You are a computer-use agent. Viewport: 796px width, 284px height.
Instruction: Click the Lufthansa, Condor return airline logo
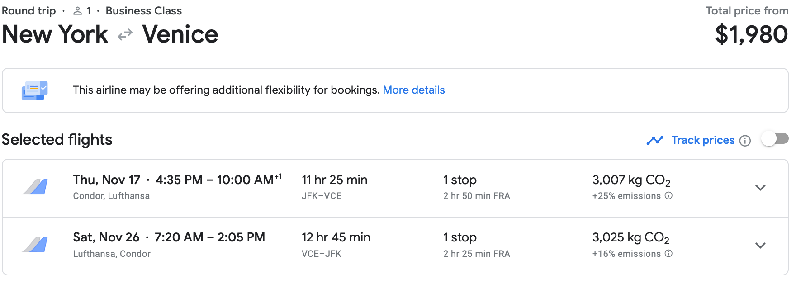click(35, 245)
